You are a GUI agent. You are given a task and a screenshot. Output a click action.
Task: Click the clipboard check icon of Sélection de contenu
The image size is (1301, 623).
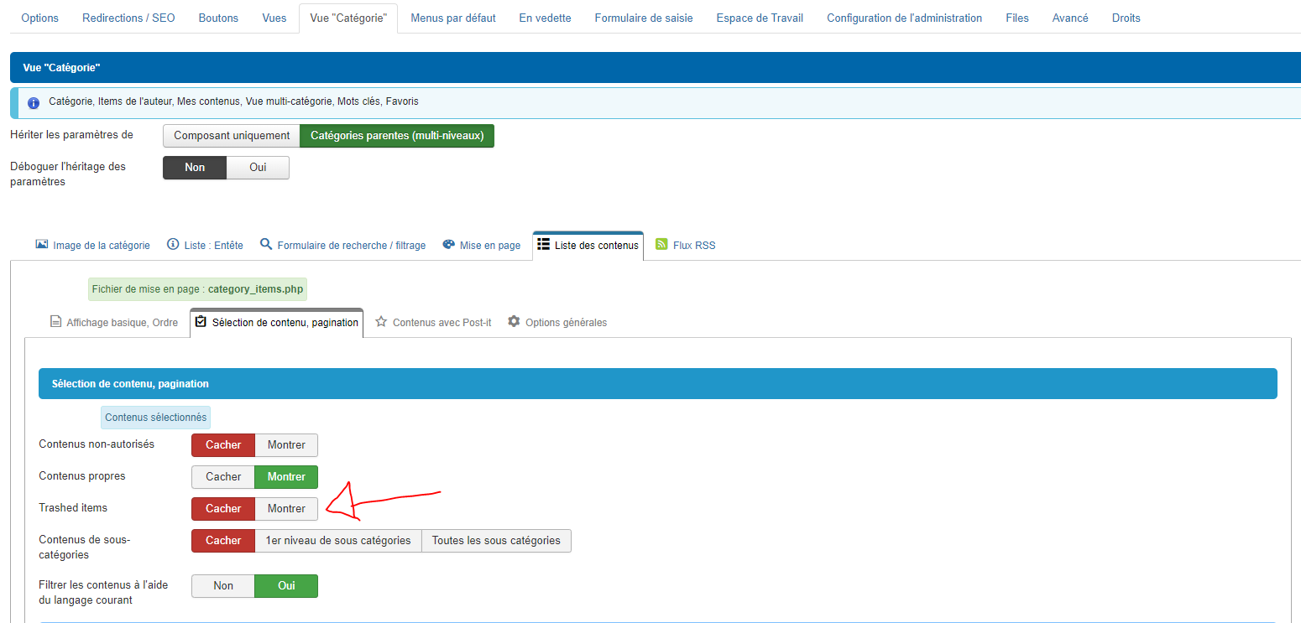click(201, 321)
